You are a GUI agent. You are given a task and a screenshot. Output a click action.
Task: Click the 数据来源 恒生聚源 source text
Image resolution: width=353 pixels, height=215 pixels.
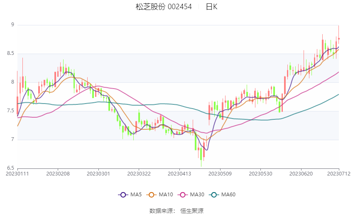tap(176, 211)
